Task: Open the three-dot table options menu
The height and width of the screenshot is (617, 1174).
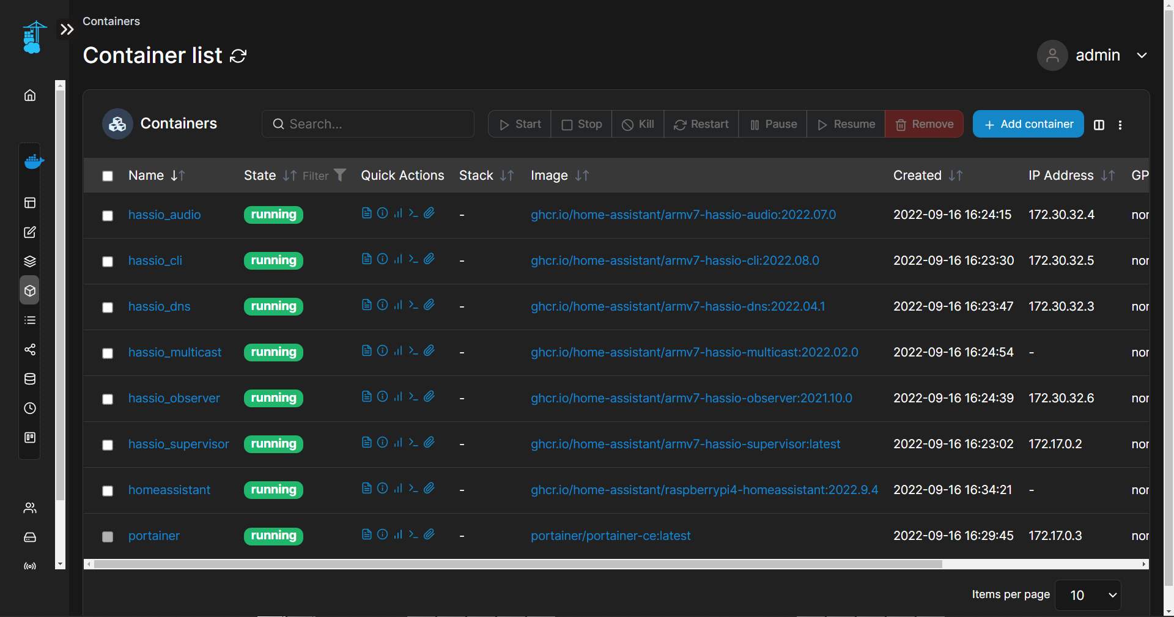Action: [1120, 125]
